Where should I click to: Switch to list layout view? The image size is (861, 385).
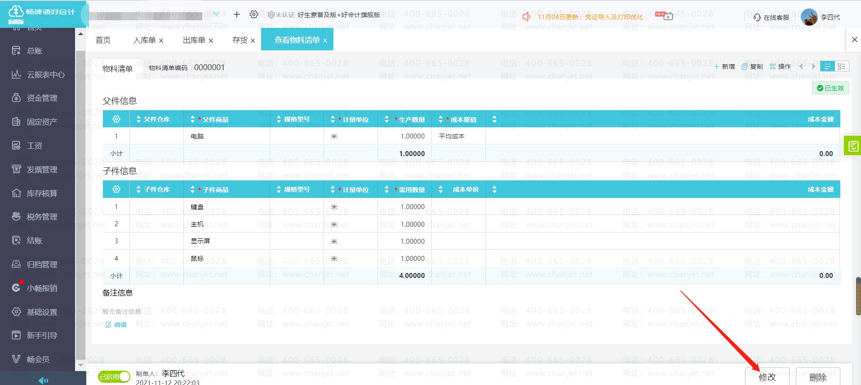coord(827,67)
